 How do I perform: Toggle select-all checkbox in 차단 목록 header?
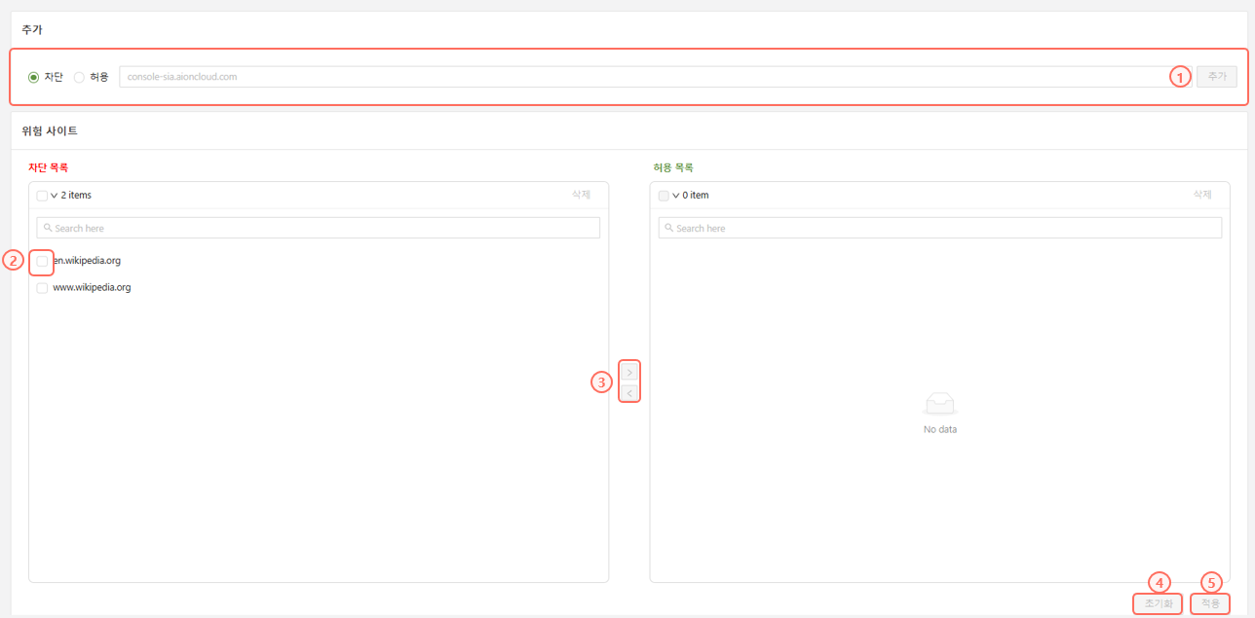42,196
